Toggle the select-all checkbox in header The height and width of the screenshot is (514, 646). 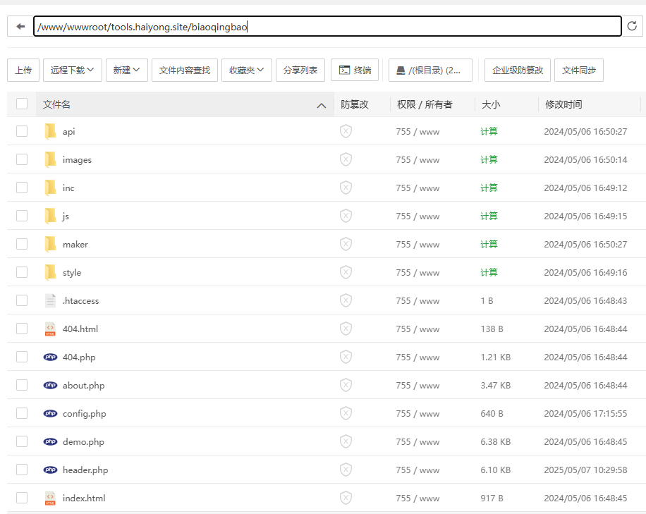tap(22, 104)
